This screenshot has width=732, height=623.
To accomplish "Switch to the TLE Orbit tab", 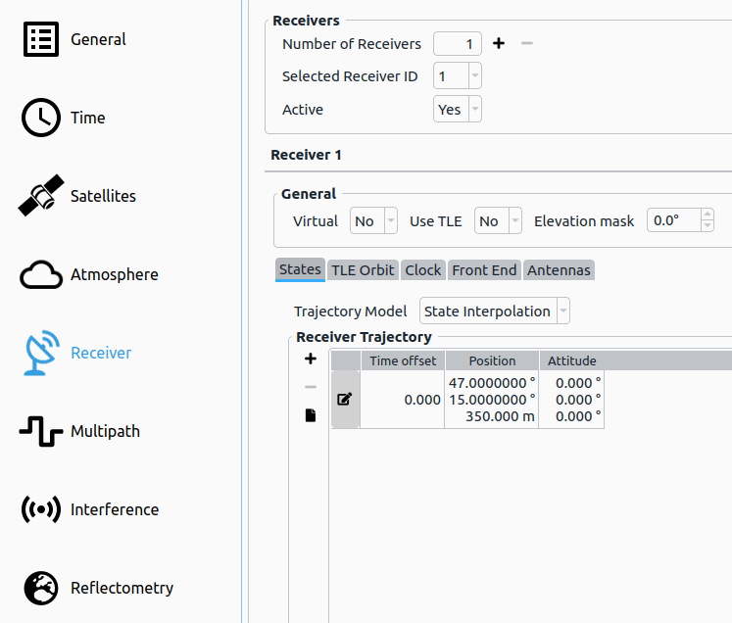I will click(363, 270).
